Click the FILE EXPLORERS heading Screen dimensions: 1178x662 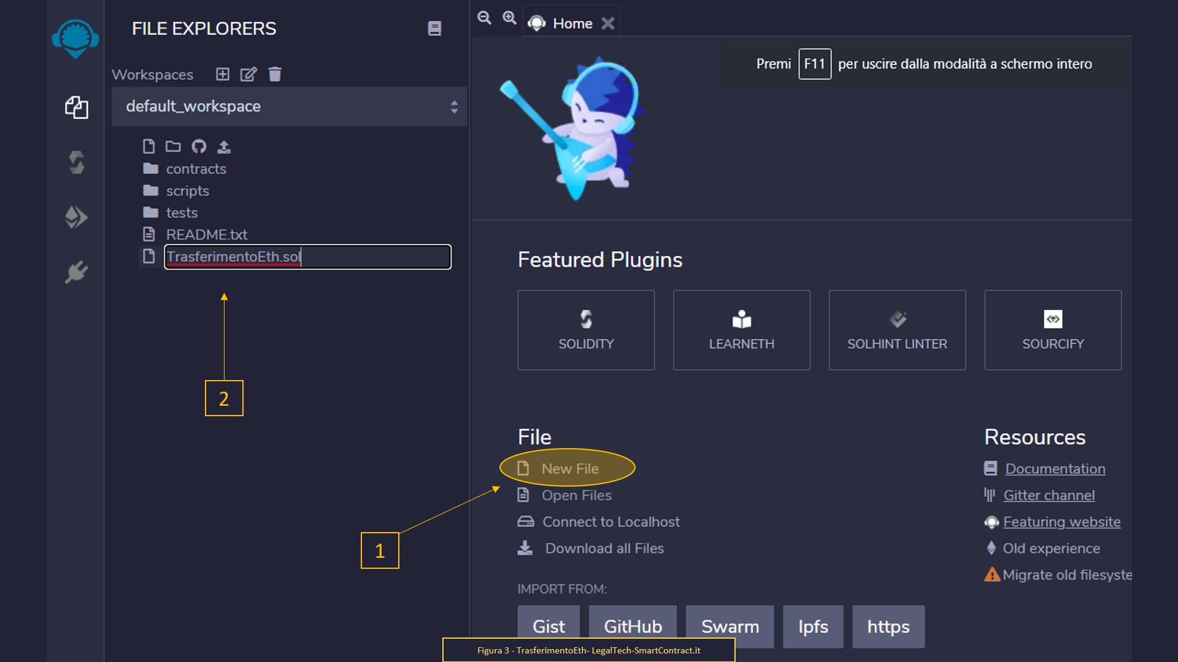tap(204, 28)
